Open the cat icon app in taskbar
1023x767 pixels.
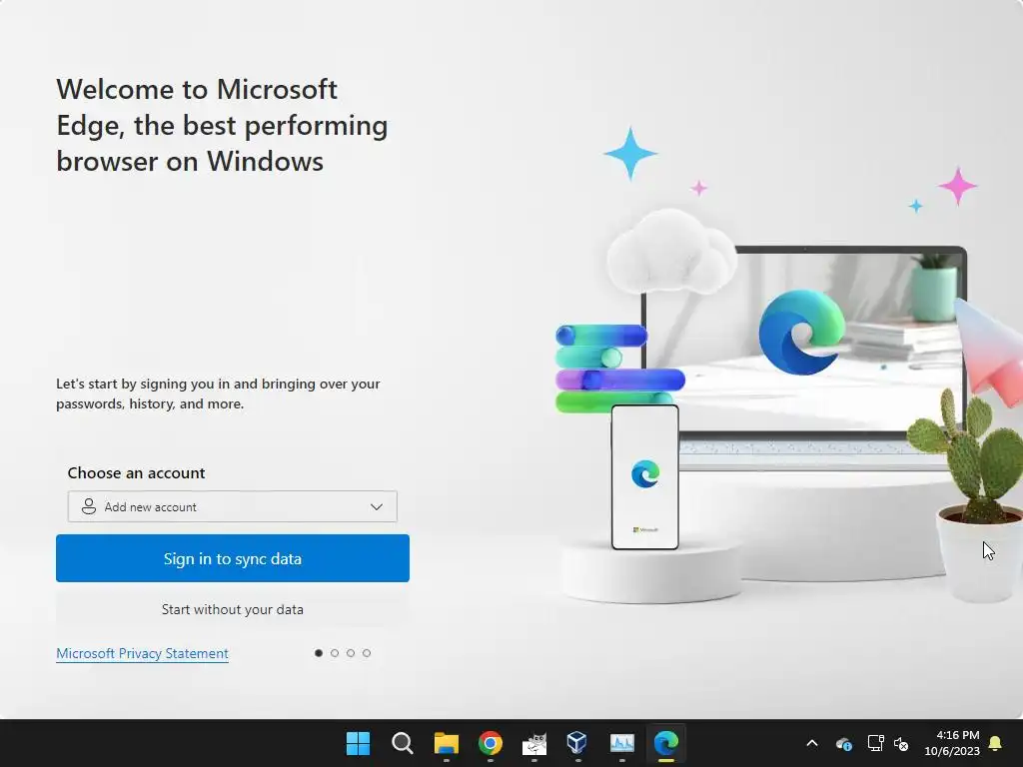[x=534, y=743]
